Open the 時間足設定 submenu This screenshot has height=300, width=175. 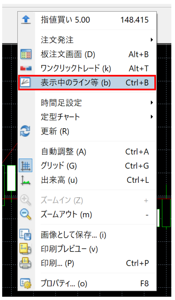tap(87, 103)
